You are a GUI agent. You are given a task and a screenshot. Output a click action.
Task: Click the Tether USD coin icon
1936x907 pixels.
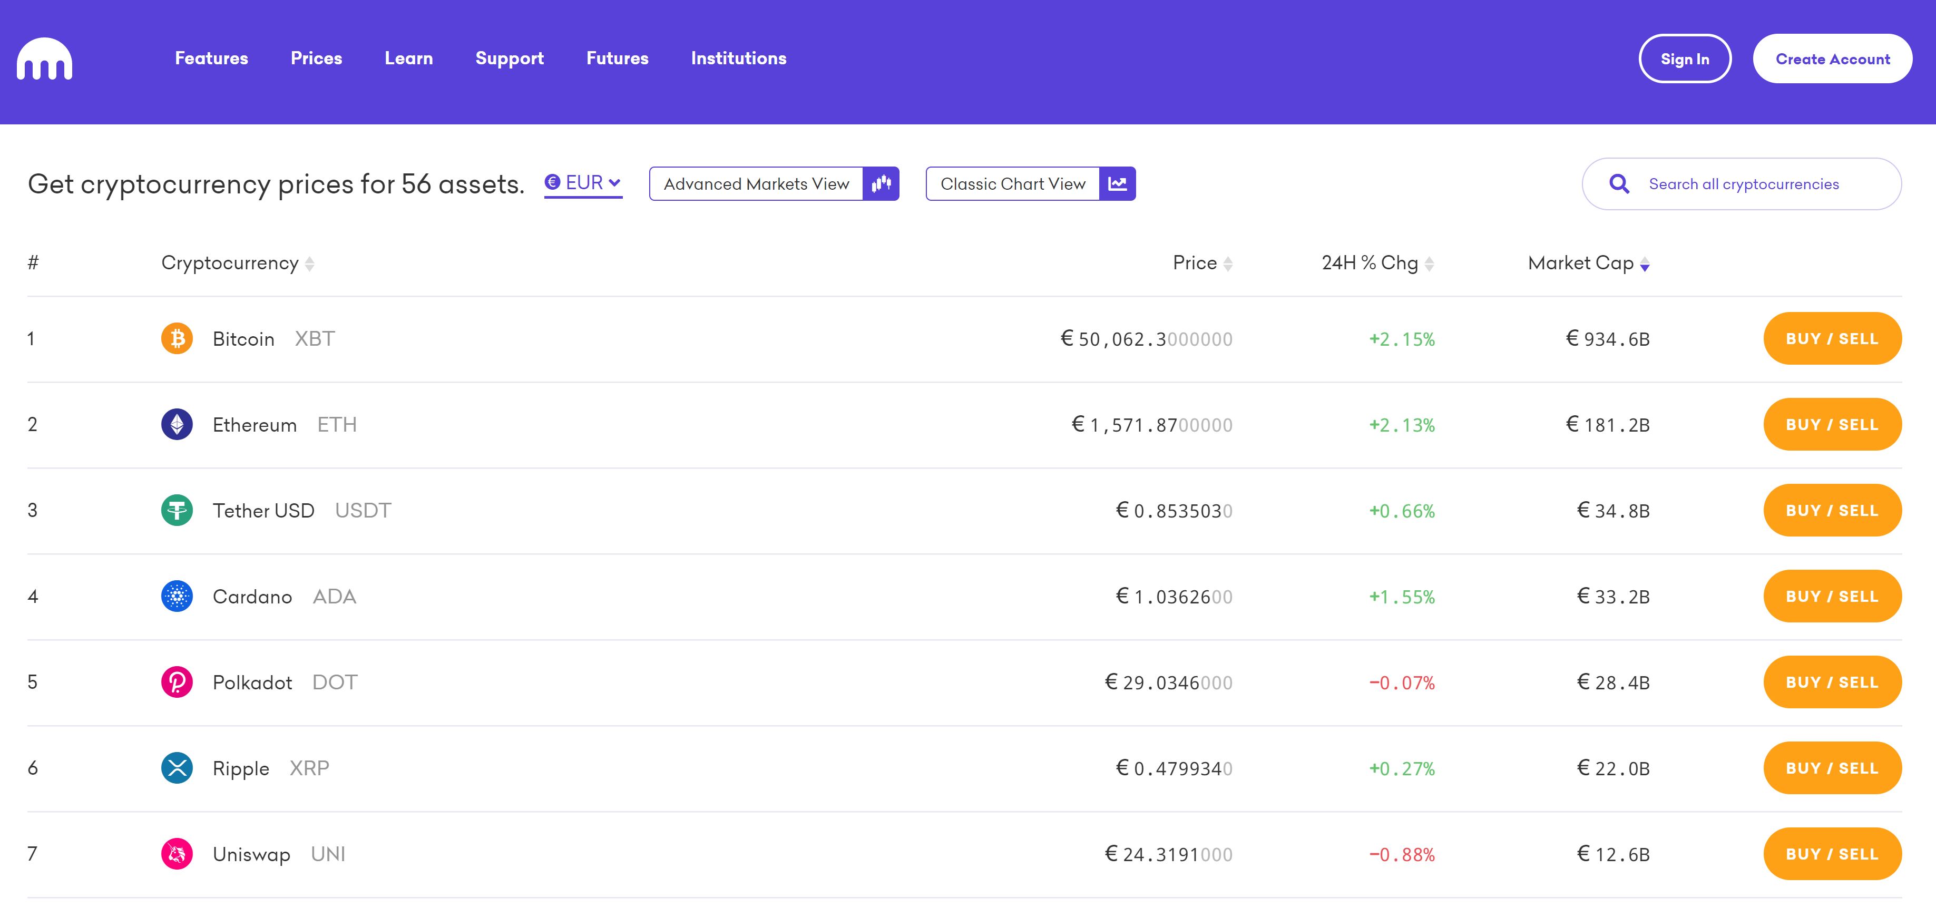(x=177, y=510)
